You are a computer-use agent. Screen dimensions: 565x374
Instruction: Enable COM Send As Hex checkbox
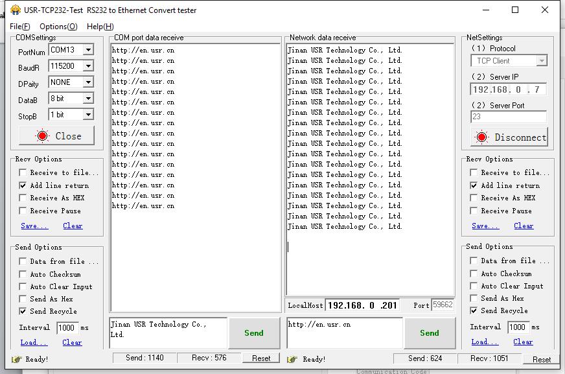click(x=23, y=299)
